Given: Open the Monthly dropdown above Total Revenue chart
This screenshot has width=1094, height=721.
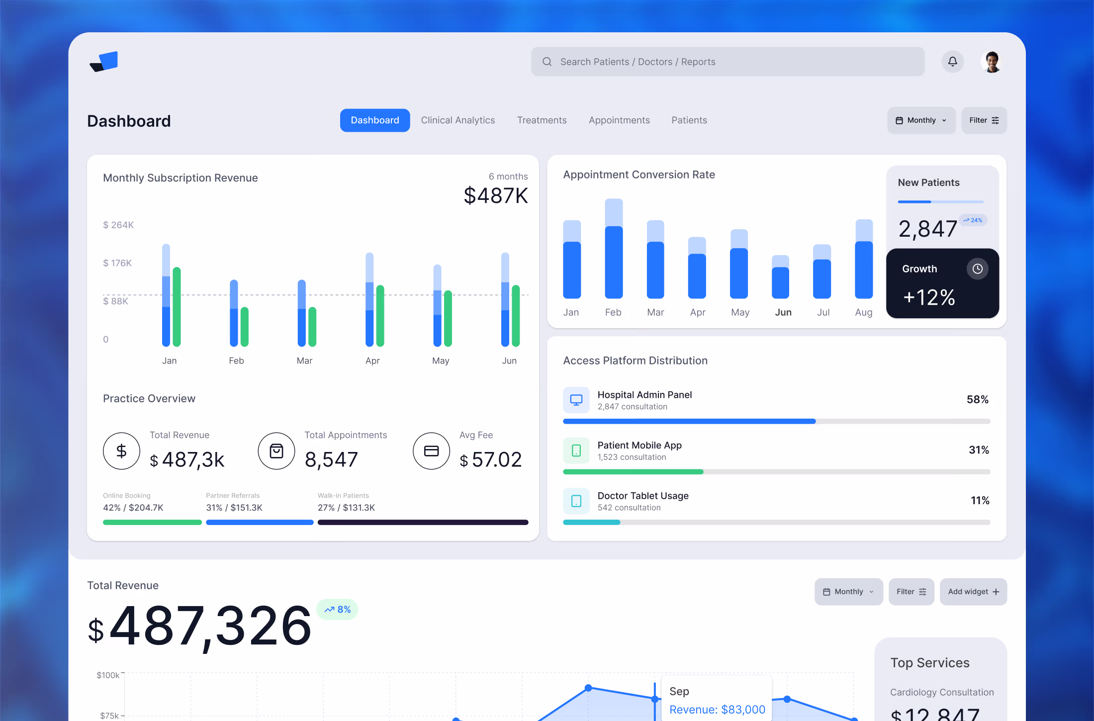Looking at the screenshot, I should (848, 591).
